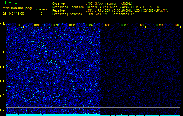Click the gray frequency range bar on left axis
Image resolution: width=183 pixels, height=116 pixels.
tap(6, 67)
